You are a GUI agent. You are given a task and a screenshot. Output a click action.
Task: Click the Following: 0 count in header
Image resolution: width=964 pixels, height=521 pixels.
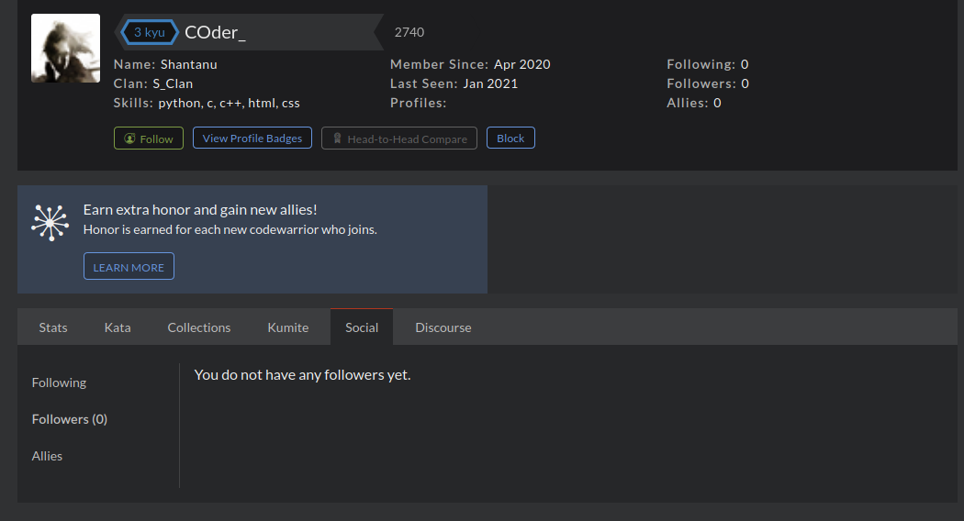coord(708,64)
